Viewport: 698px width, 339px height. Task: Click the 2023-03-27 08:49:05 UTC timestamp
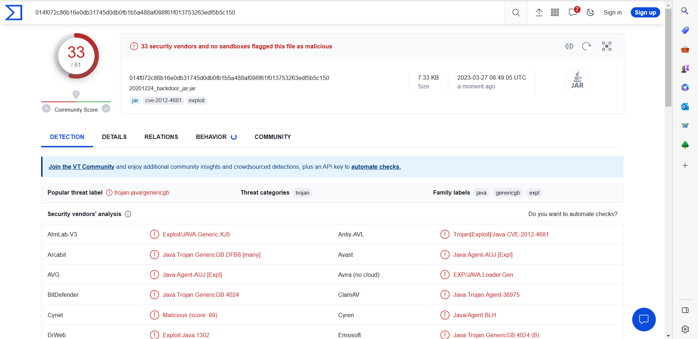(492, 77)
